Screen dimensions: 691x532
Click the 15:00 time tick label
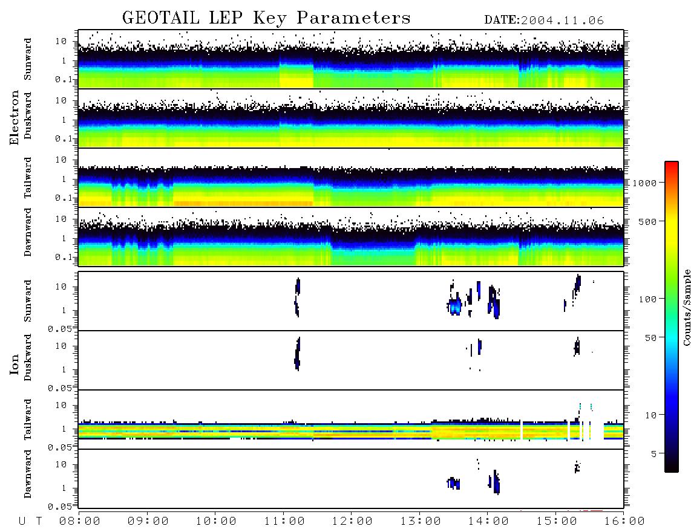556,522
